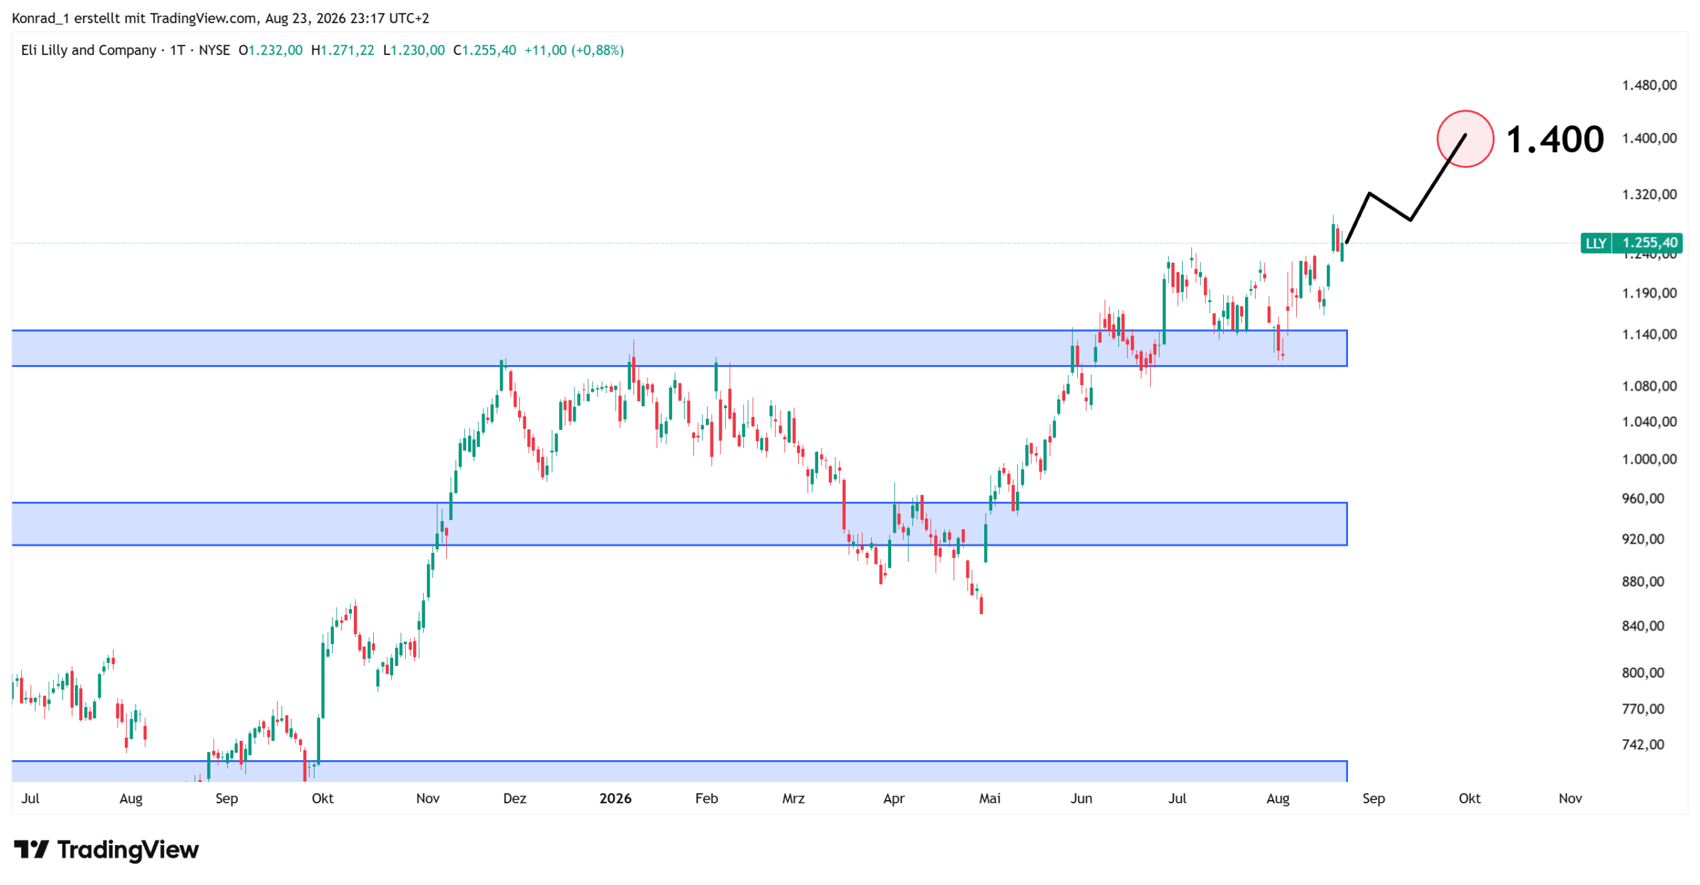
Task: Click the Mai month label on time axis
Action: [989, 799]
